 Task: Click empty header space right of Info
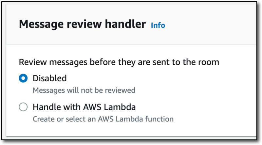click(210, 25)
